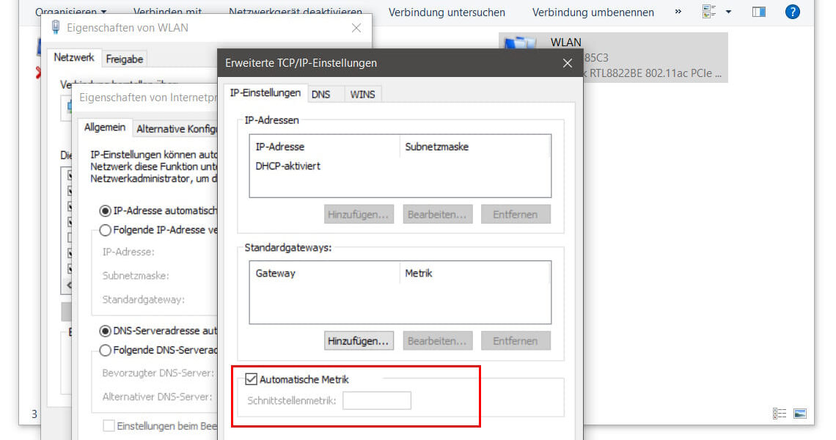
Task: Toggle Einstellungen beim Beenden checkbox
Action: pos(109,425)
